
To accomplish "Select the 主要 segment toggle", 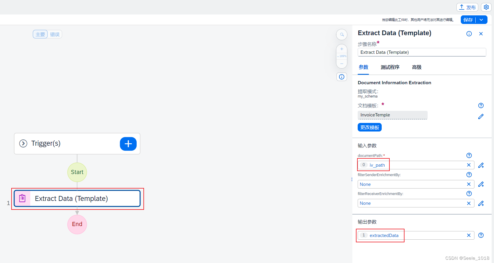I will point(40,34).
